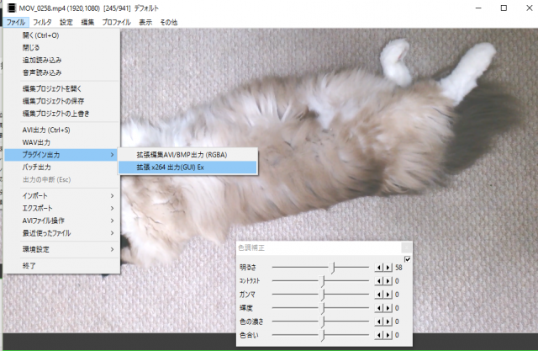Open the フィルタ menu in menu bar
Image resolution: width=538 pixels, height=351 pixels.
pyautogui.click(x=43, y=22)
